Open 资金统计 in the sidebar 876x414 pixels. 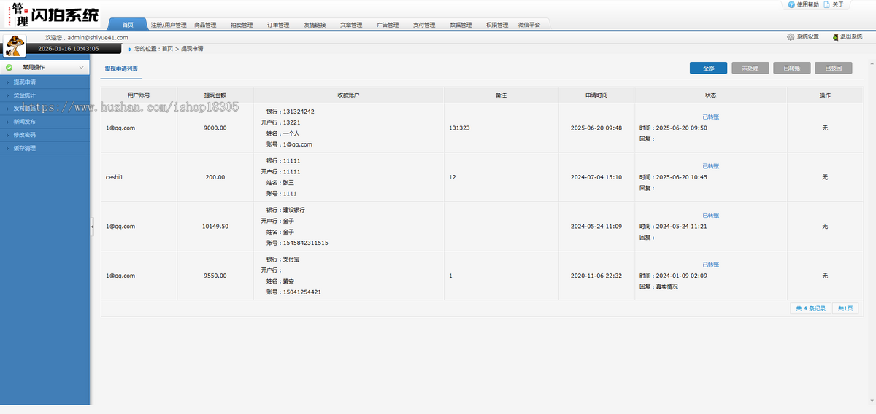[24, 95]
